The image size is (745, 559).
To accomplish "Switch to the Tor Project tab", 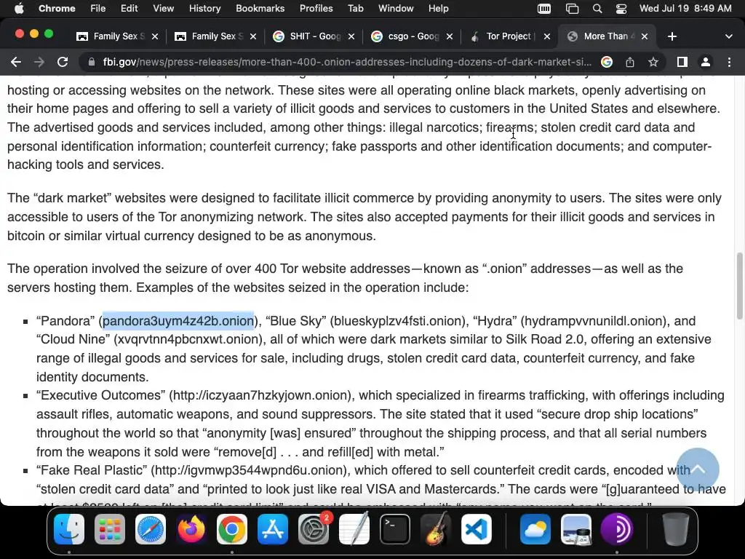I will 510,36.
